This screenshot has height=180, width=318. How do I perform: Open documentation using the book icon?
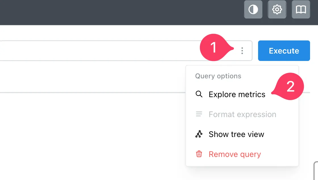[301, 10]
